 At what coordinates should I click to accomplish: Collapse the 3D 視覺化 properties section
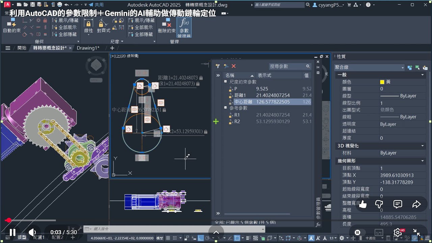(x=423, y=146)
